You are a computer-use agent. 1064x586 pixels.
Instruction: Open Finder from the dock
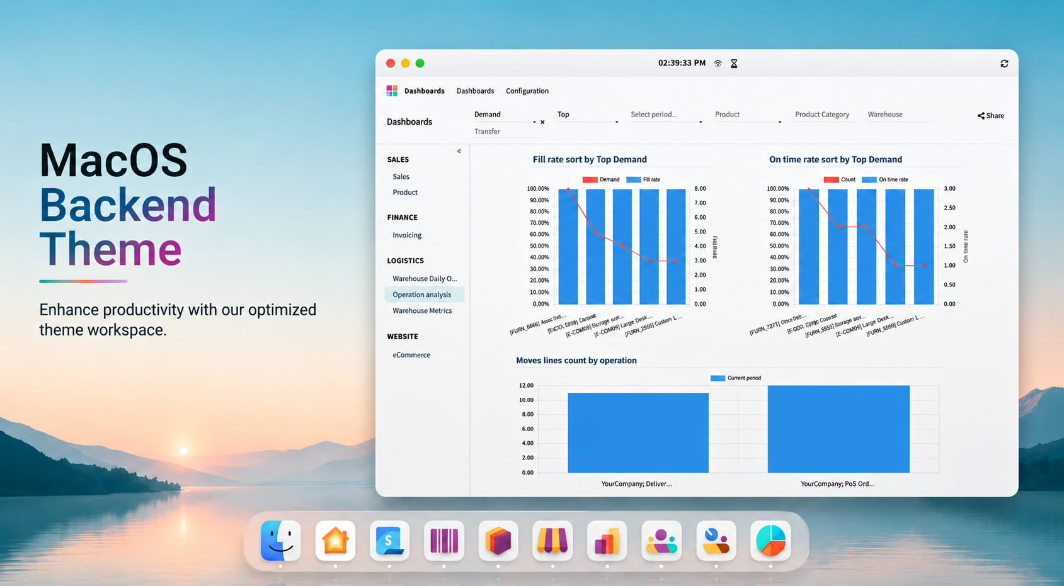(280, 540)
